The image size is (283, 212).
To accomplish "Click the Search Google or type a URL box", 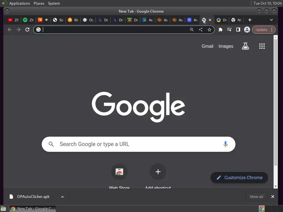I will coord(138,144).
